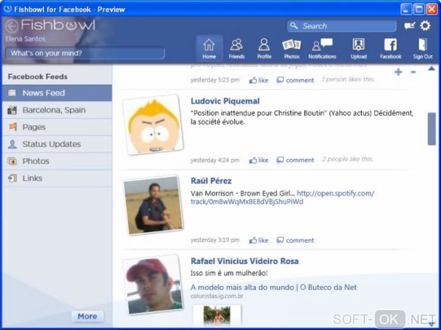The image size is (441, 330).
Task: Open 'A modelo mais alta do mundo' link
Action: click(273, 287)
